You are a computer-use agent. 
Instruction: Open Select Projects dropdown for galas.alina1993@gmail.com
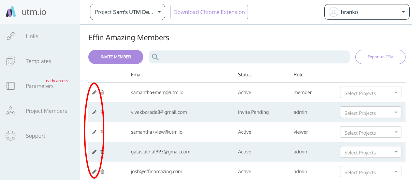coord(371,152)
